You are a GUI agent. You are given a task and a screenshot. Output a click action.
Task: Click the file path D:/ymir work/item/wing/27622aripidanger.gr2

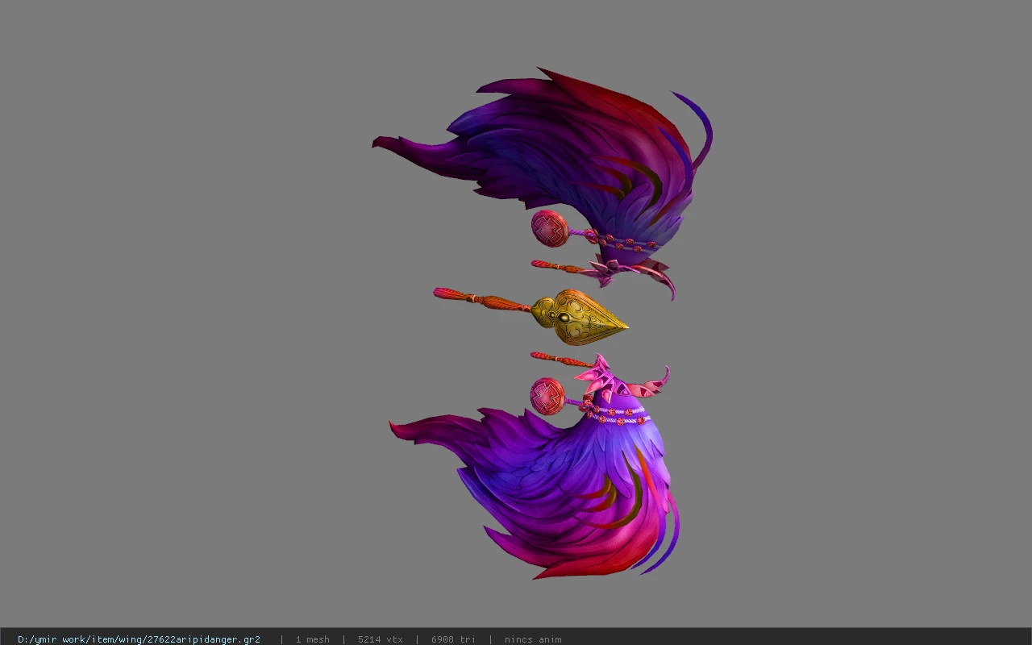tap(139, 639)
